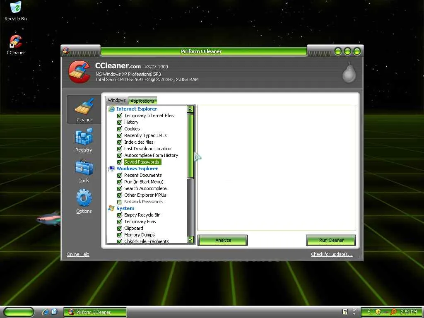Toggle Autocomplete Form History checkbox
The width and height of the screenshot is (424, 318).
[x=119, y=156]
